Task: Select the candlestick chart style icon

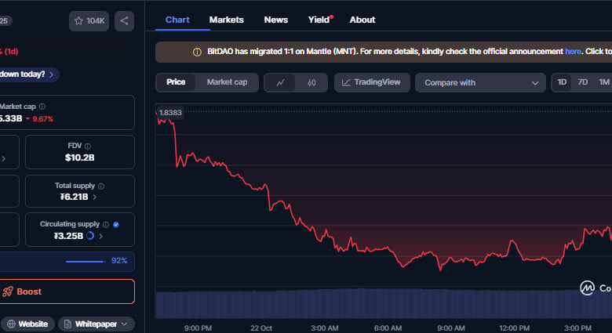Action: coord(311,82)
